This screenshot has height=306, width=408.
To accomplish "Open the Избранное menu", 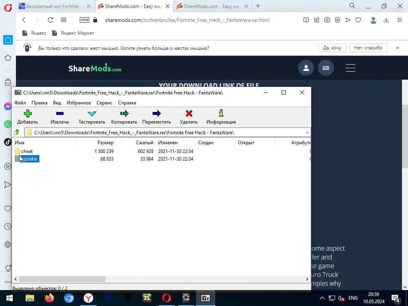I will pyautogui.click(x=78, y=103).
